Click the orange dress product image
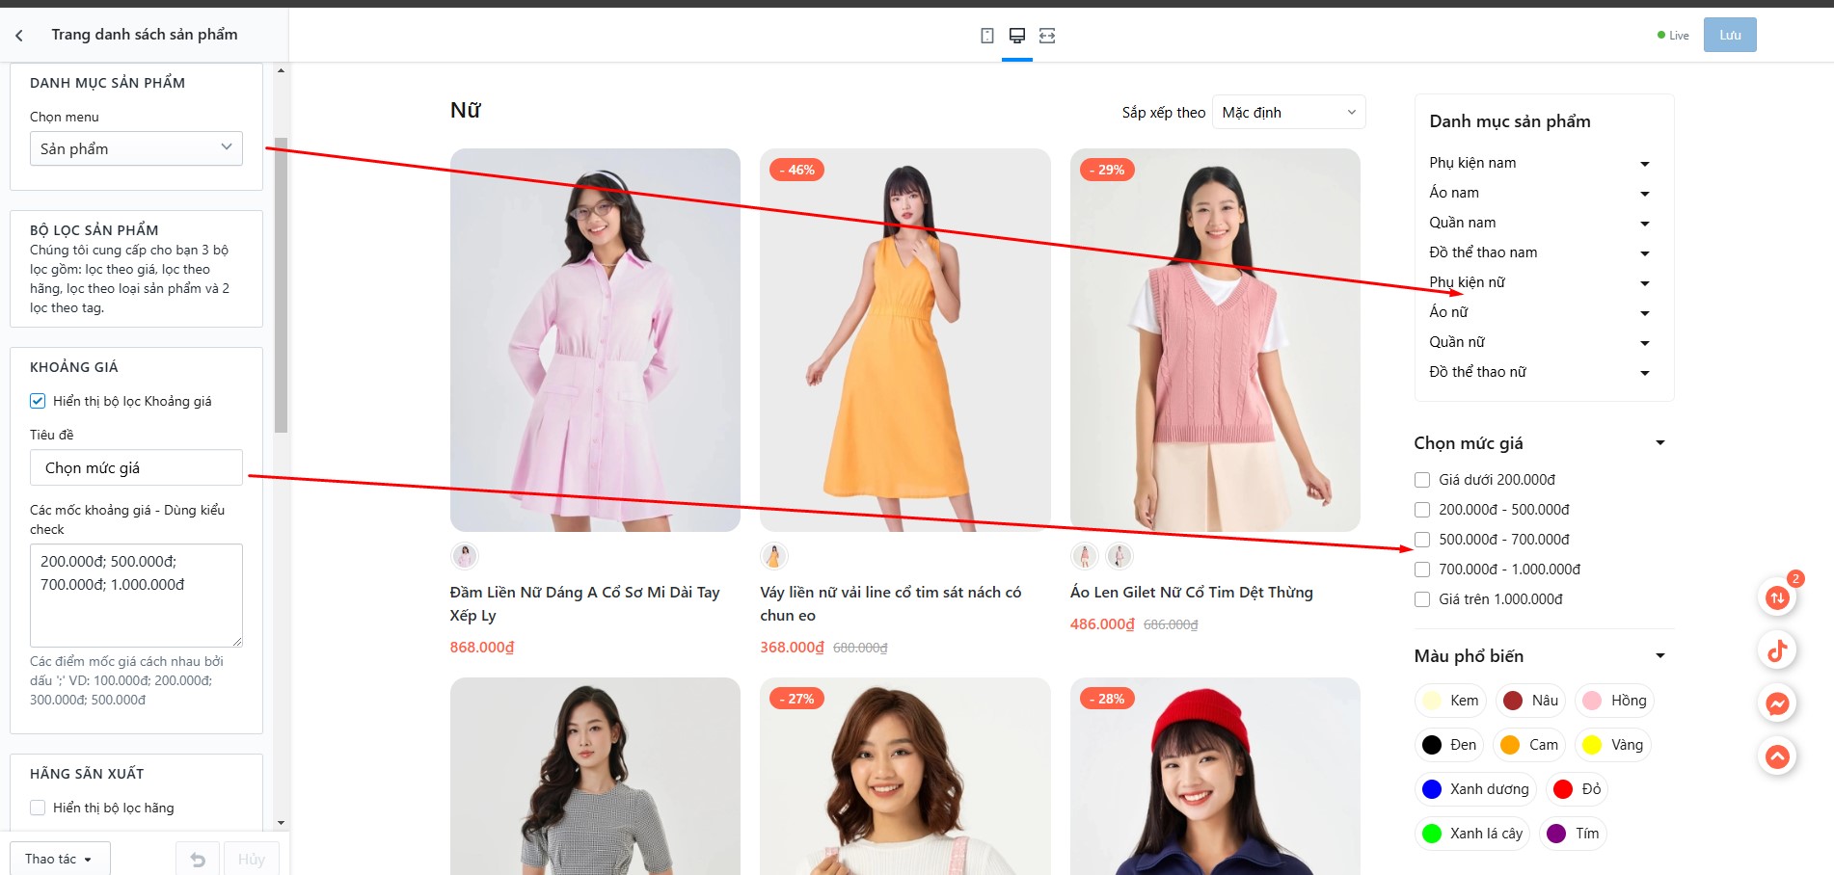The image size is (1834, 875). [905, 340]
